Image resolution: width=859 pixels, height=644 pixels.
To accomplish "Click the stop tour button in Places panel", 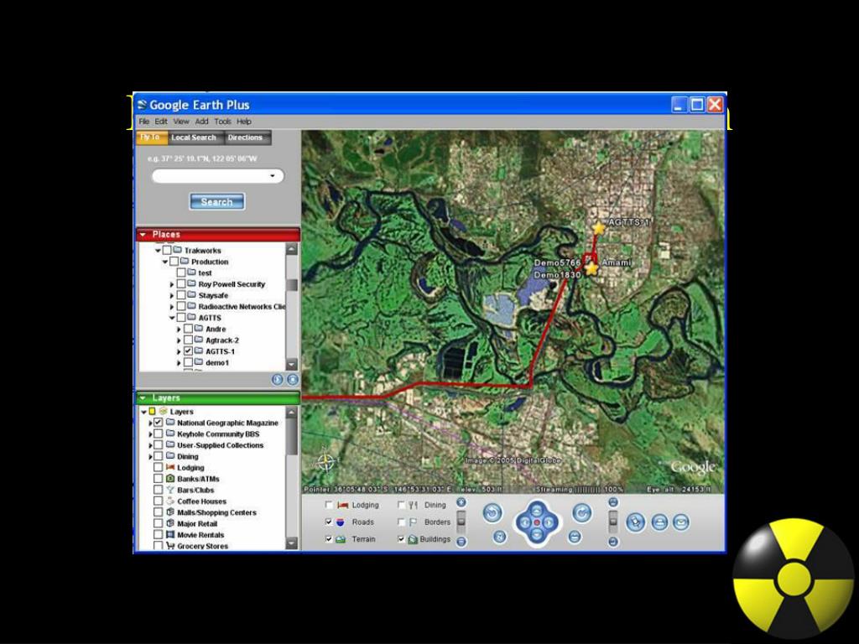I will coord(293,380).
